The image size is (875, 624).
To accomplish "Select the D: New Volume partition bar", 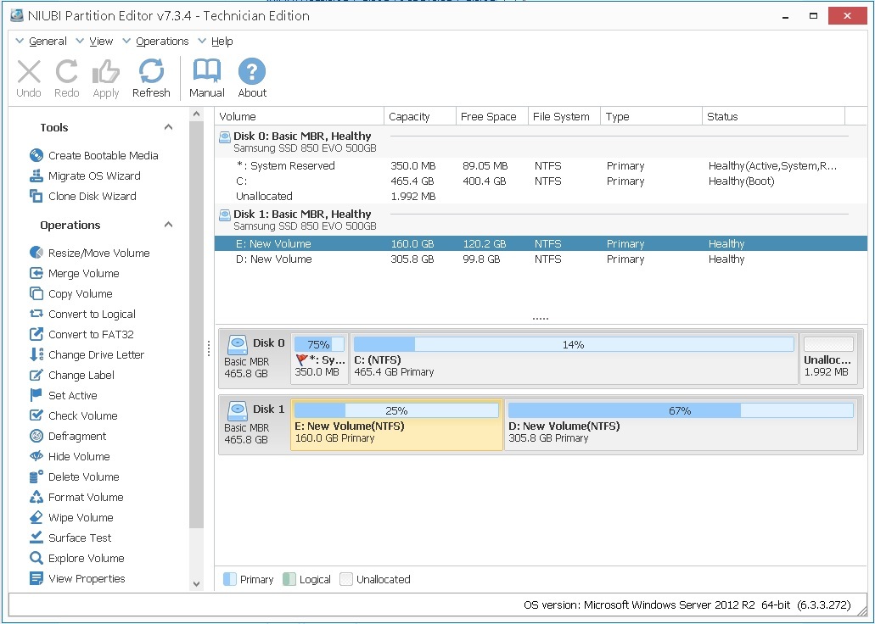I will pos(681,425).
